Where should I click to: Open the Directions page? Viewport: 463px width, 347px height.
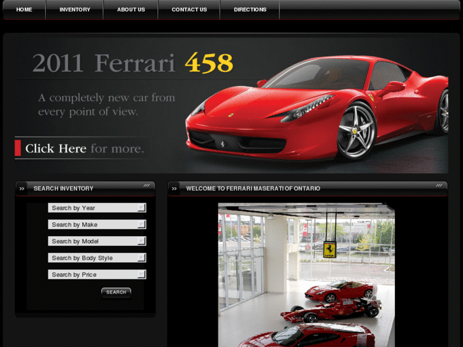point(250,10)
